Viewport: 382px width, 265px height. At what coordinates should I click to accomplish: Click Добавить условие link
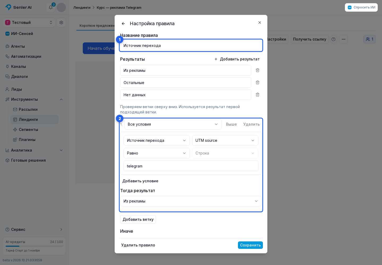[140, 181]
